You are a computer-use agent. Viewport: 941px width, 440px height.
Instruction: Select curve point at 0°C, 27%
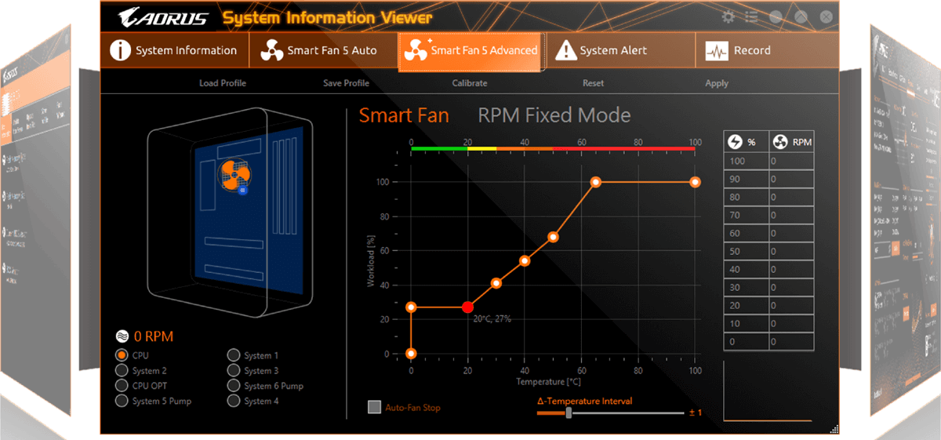tap(411, 307)
